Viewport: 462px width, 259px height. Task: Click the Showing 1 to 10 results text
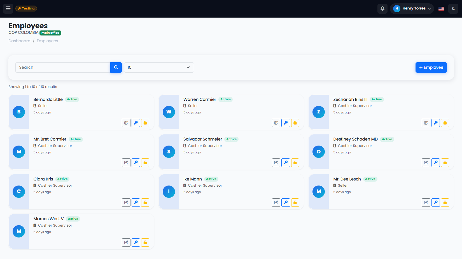33,87
